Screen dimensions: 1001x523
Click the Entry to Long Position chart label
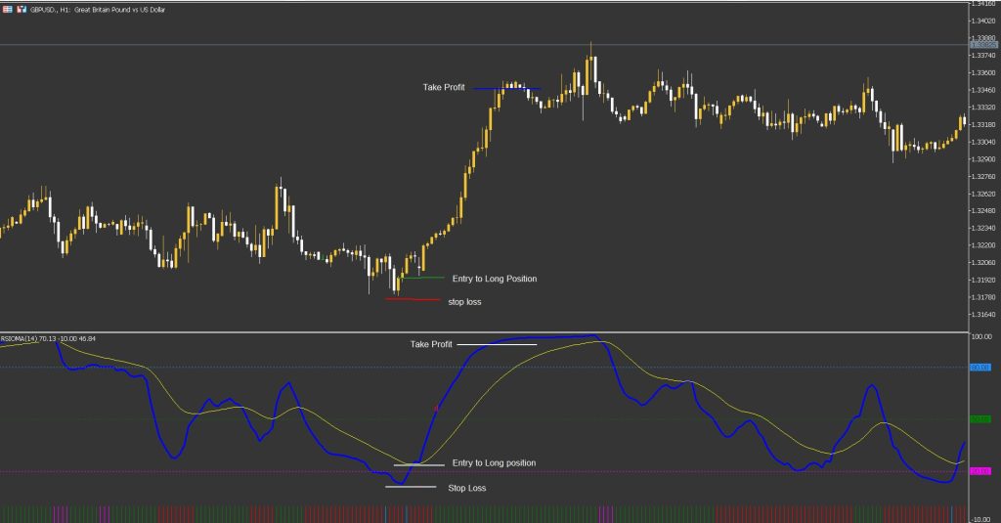tap(494, 279)
